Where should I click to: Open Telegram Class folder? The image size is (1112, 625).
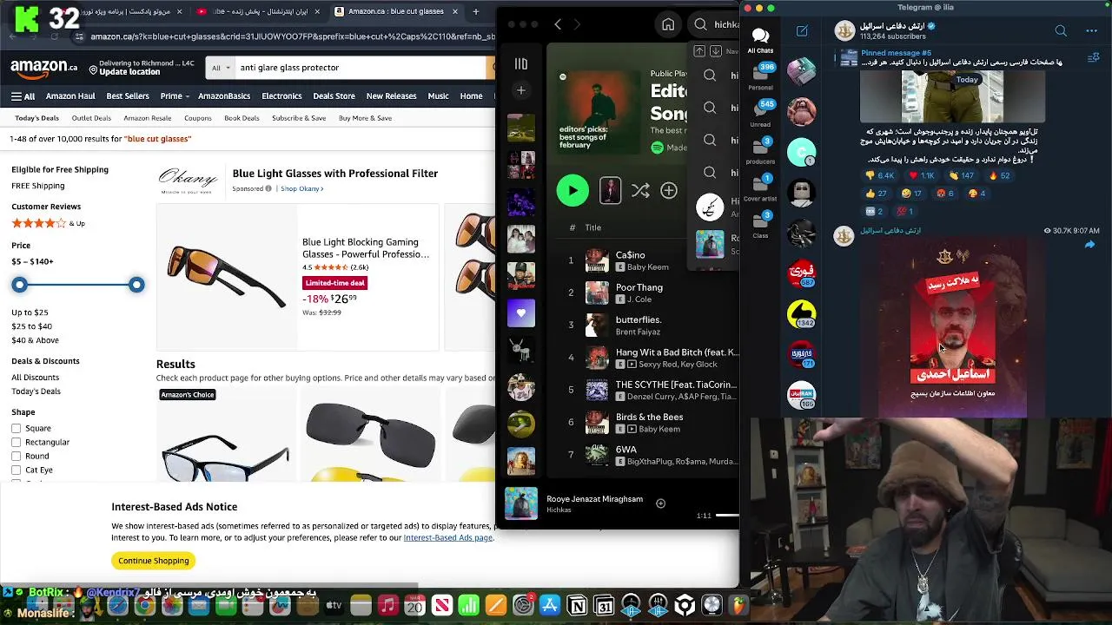760,225
